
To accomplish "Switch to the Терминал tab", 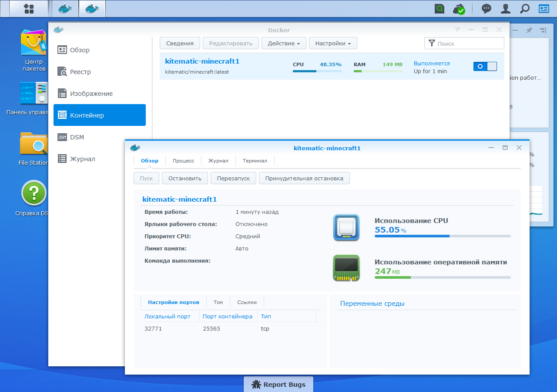I will pyautogui.click(x=255, y=161).
